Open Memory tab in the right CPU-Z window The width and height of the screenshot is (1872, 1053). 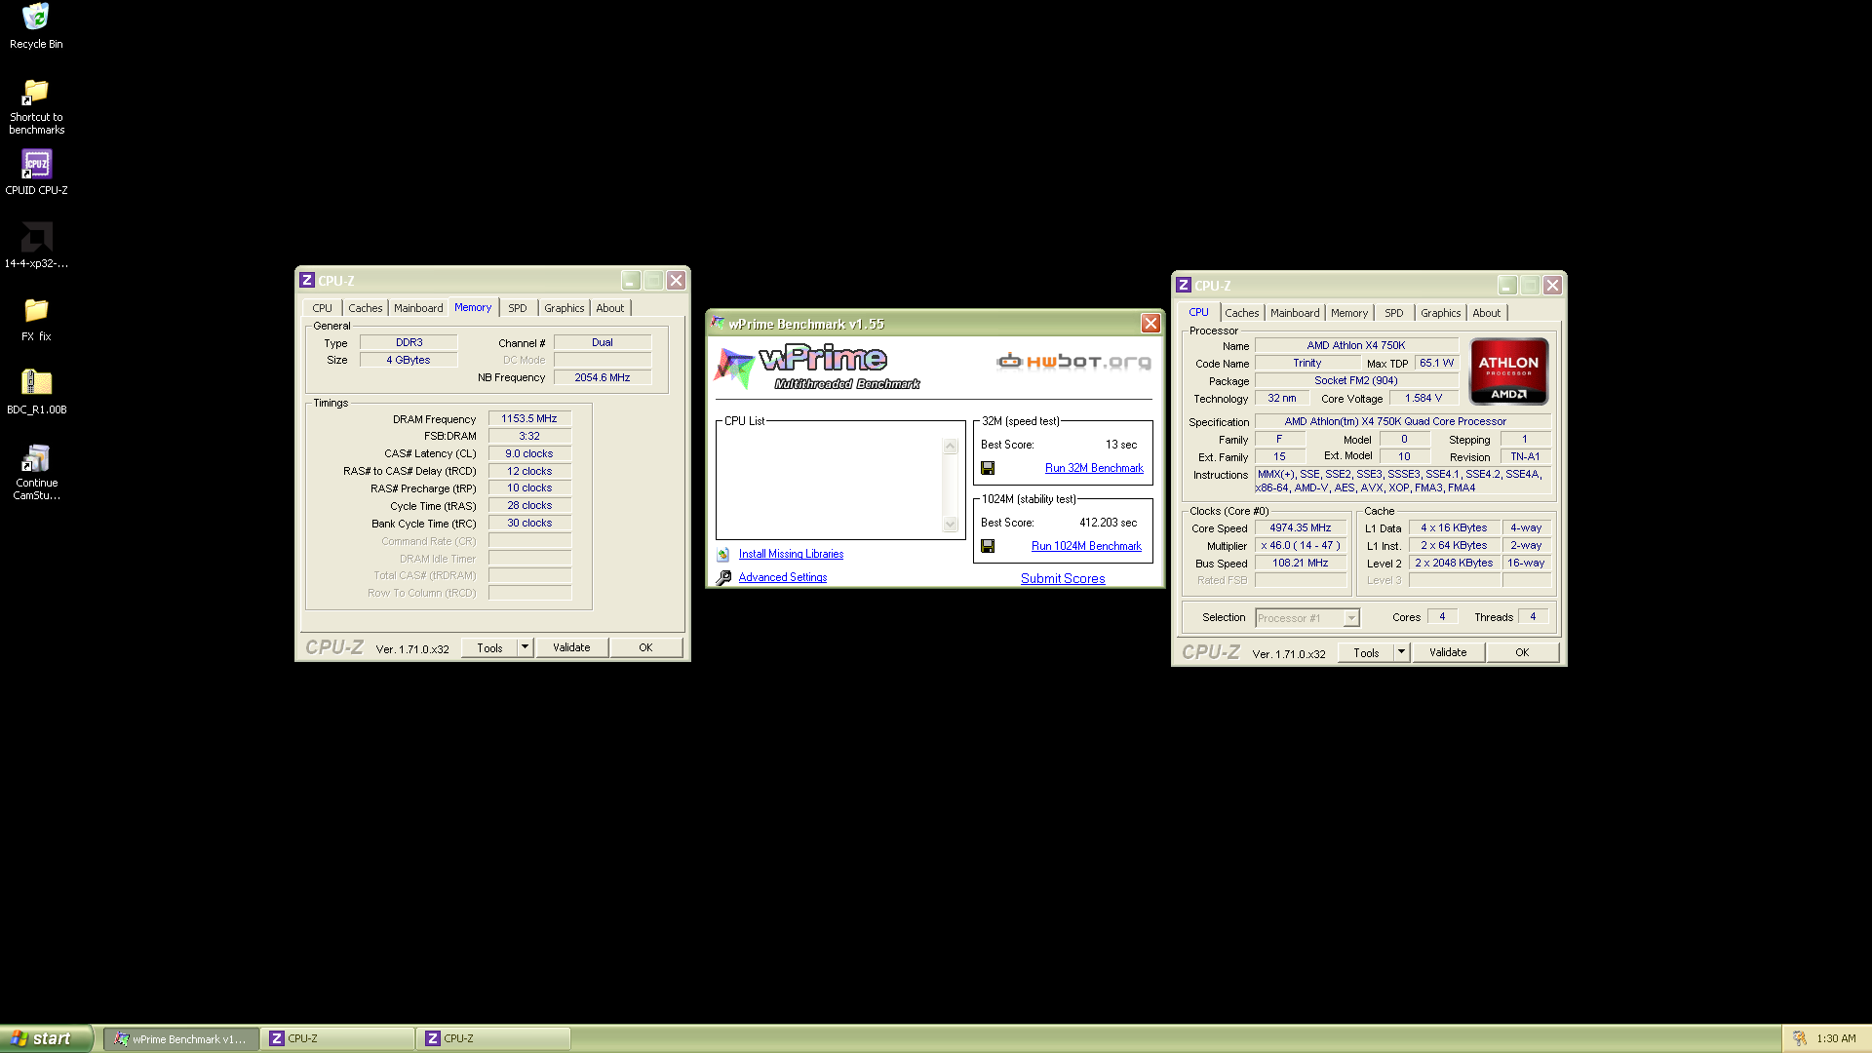point(1349,313)
